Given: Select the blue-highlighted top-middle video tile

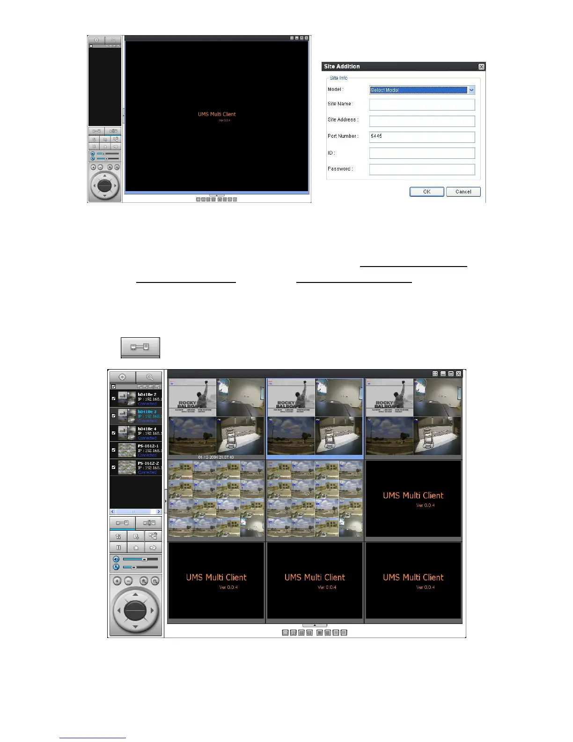Looking at the screenshot, I should [x=315, y=418].
